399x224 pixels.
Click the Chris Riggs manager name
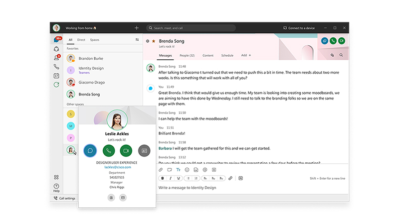point(117,187)
